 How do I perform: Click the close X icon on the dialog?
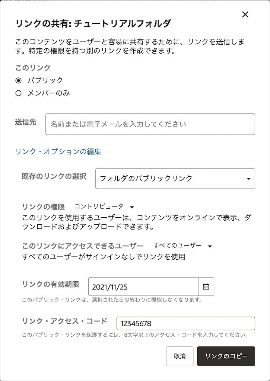coord(245,15)
